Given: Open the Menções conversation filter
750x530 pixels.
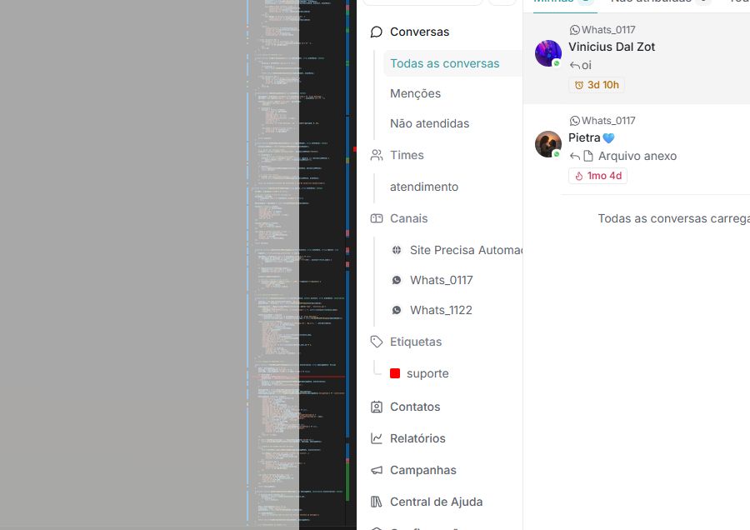Looking at the screenshot, I should pos(415,93).
